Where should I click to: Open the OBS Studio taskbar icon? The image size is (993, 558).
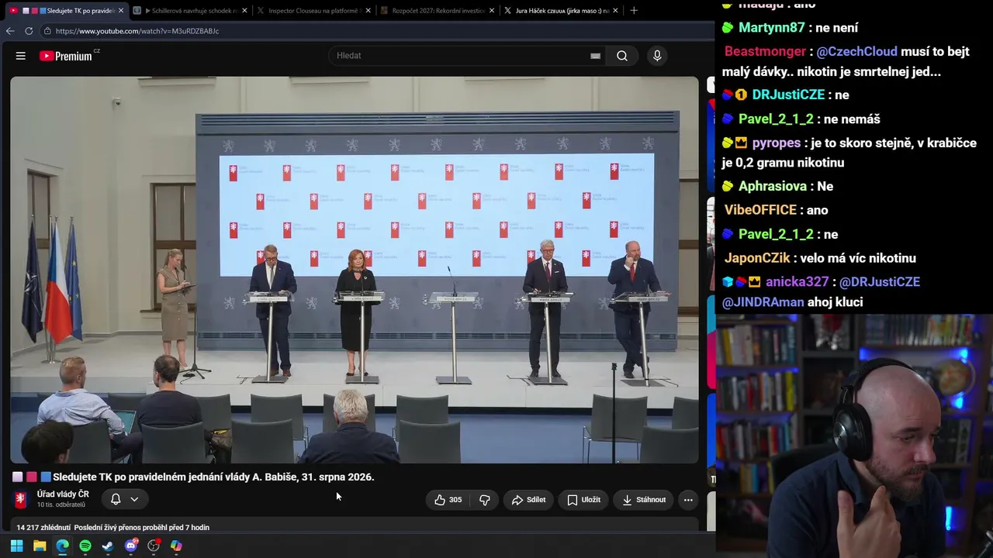(x=154, y=546)
